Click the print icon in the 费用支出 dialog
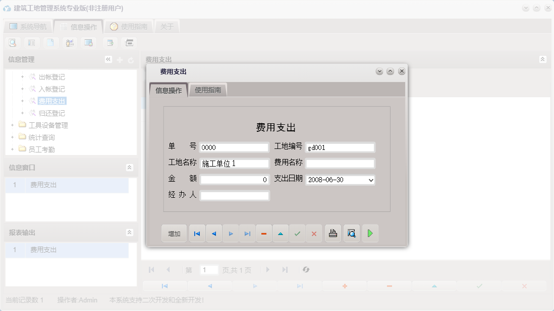This screenshot has width=554, height=311. click(x=333, y=233)
